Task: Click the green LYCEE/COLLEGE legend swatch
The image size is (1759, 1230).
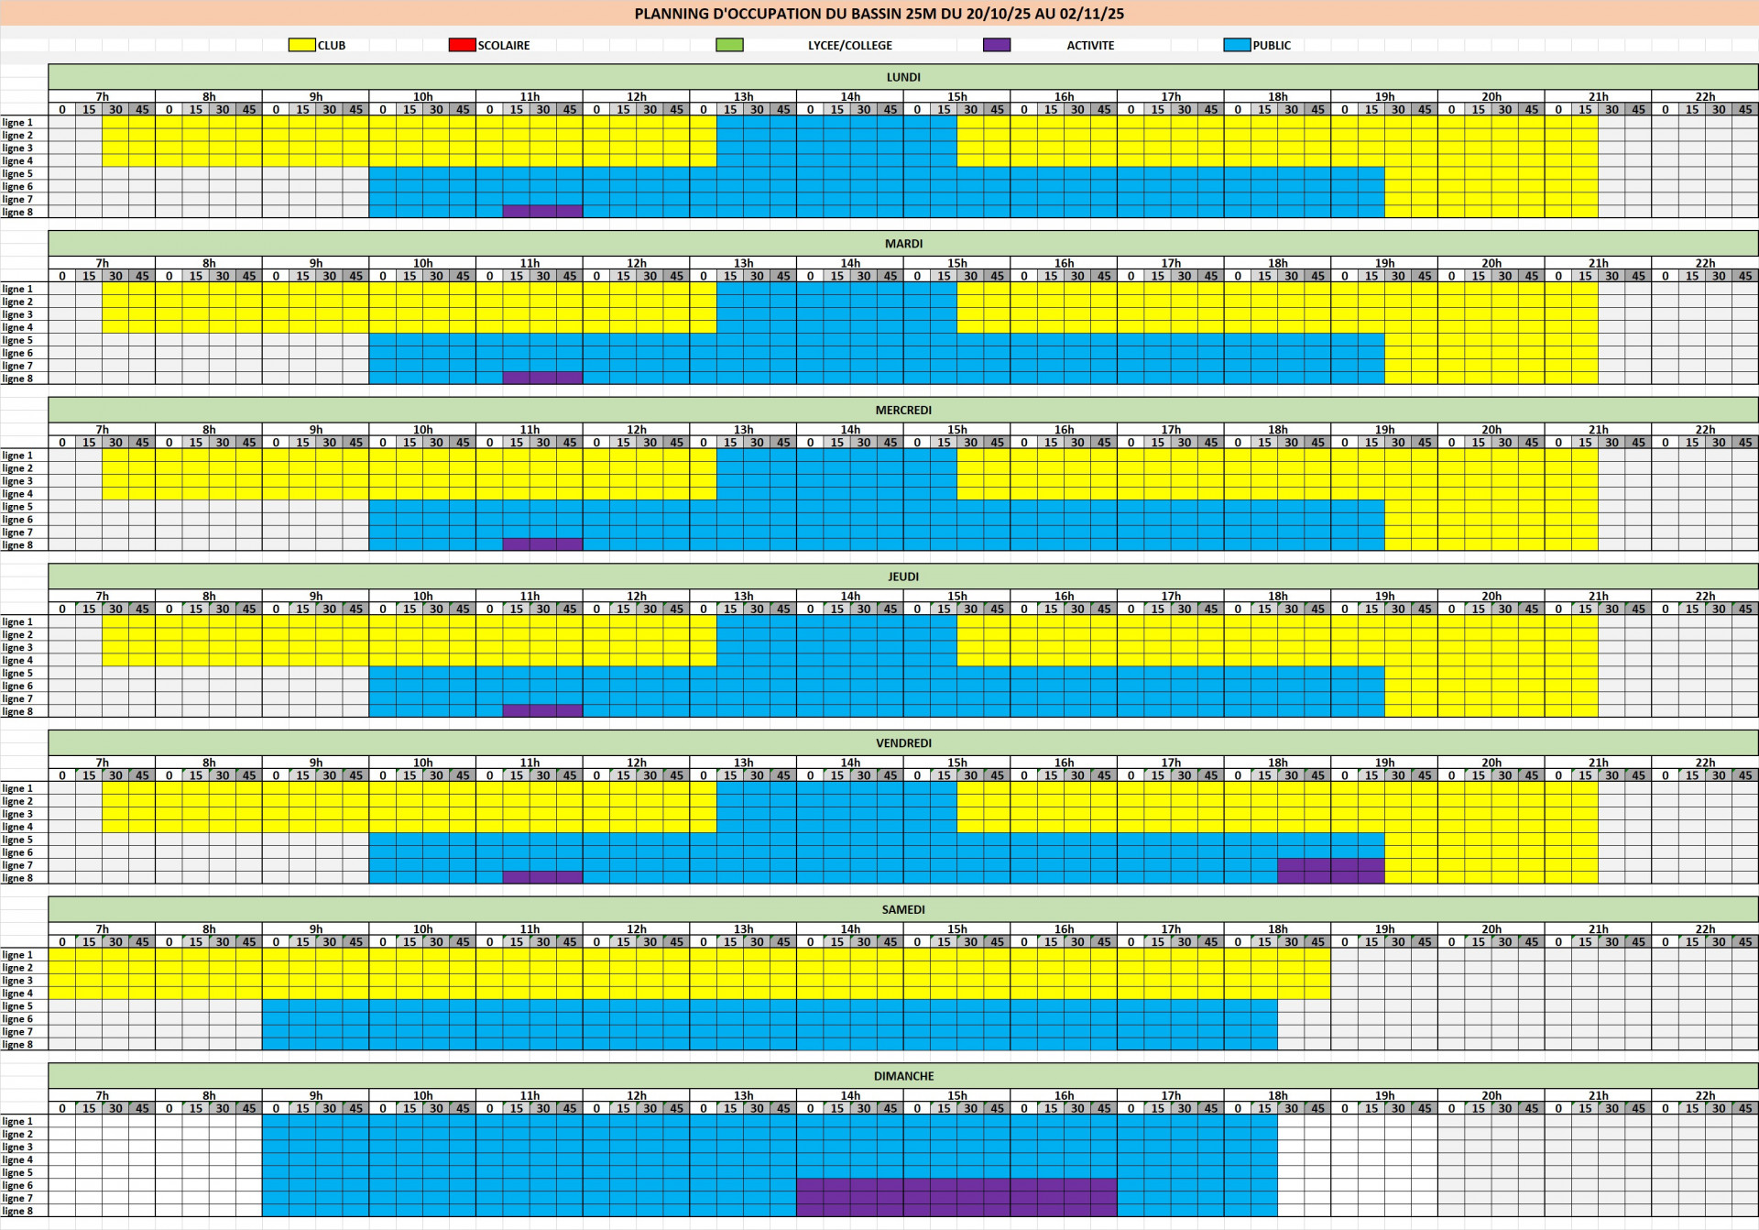Action: (x=729, y=45)
